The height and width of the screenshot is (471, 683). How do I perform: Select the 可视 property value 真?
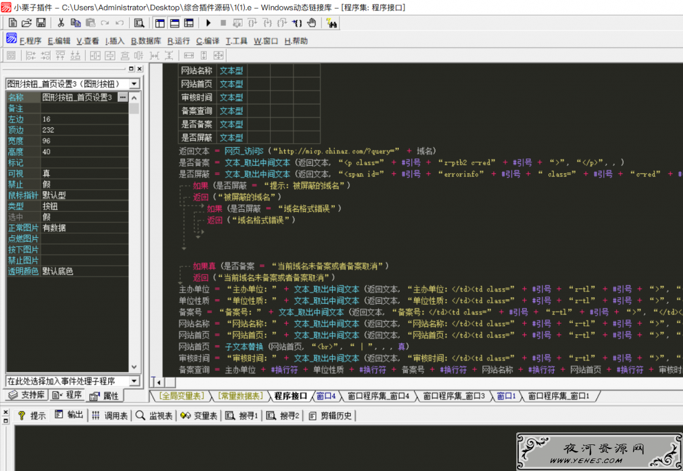click(x=85, y=173)
